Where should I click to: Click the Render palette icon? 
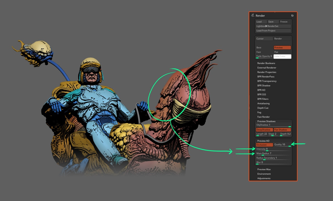[x=253, y=16]
